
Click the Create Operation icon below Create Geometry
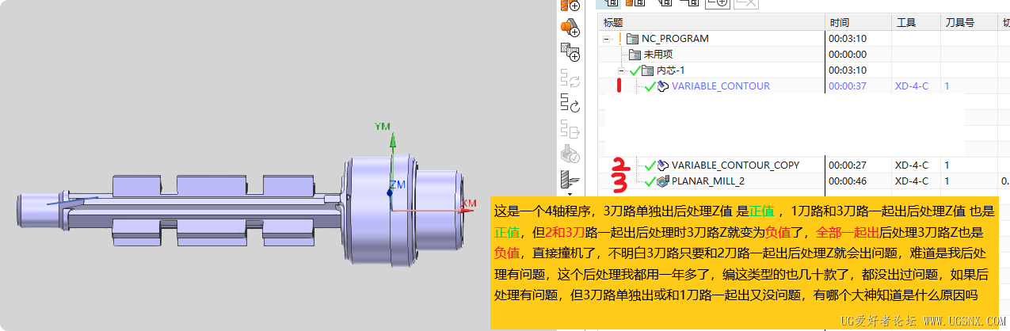pyautogui.click(x=570, y=53)
